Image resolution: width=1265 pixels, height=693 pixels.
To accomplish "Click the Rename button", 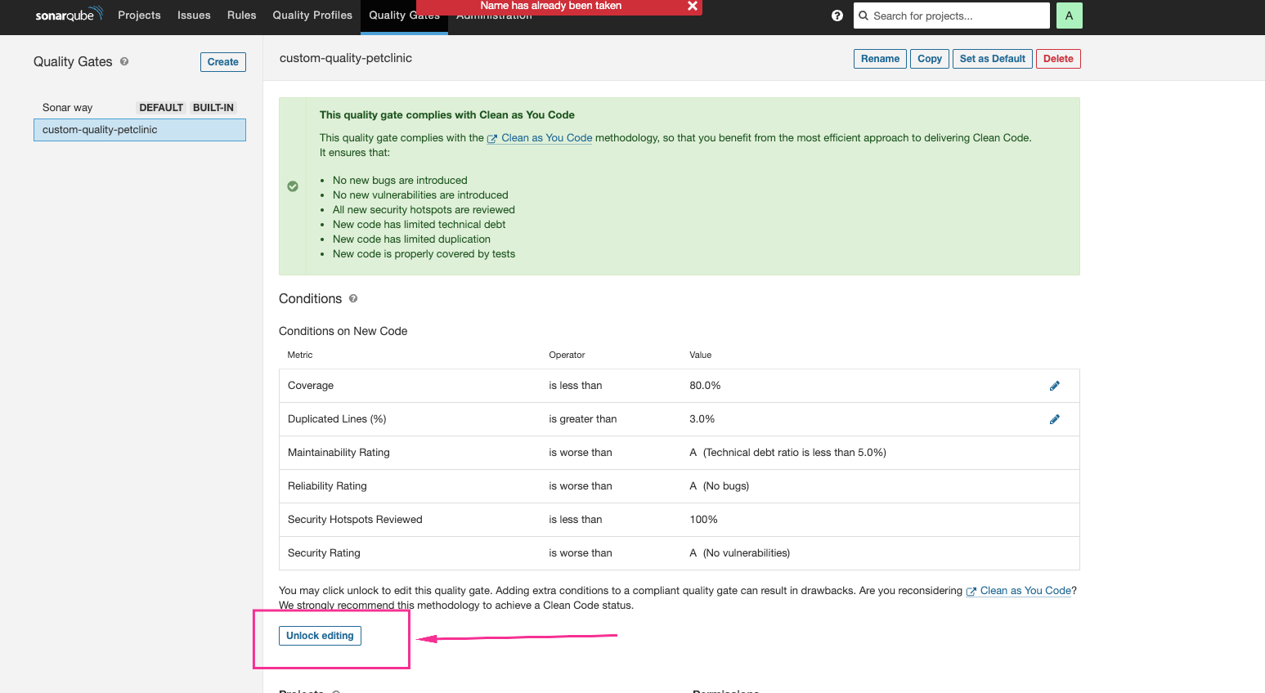I will 880,59.
